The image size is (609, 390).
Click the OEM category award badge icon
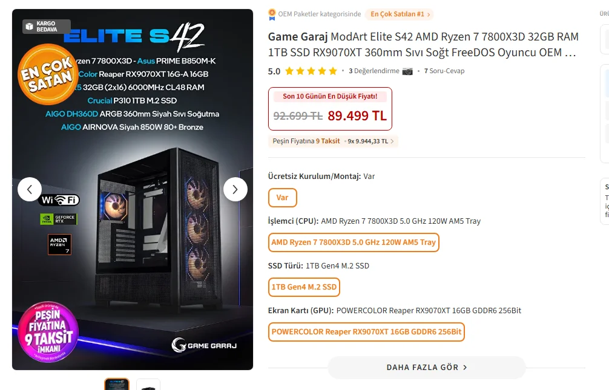coord(272,15)
